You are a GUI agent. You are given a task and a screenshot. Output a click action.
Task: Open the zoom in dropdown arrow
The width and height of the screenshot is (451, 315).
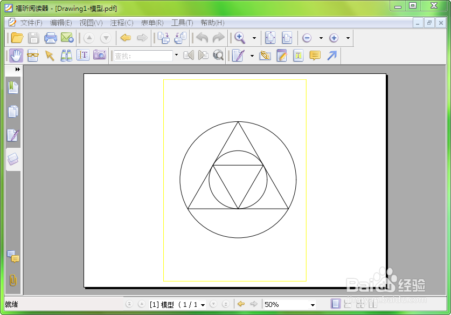pos(348,38)
